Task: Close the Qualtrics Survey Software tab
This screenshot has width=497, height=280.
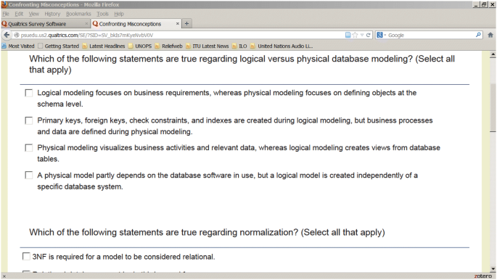Action: point(86,24)
